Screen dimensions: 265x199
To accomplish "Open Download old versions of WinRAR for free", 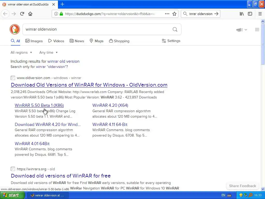I will click(61, 176).
